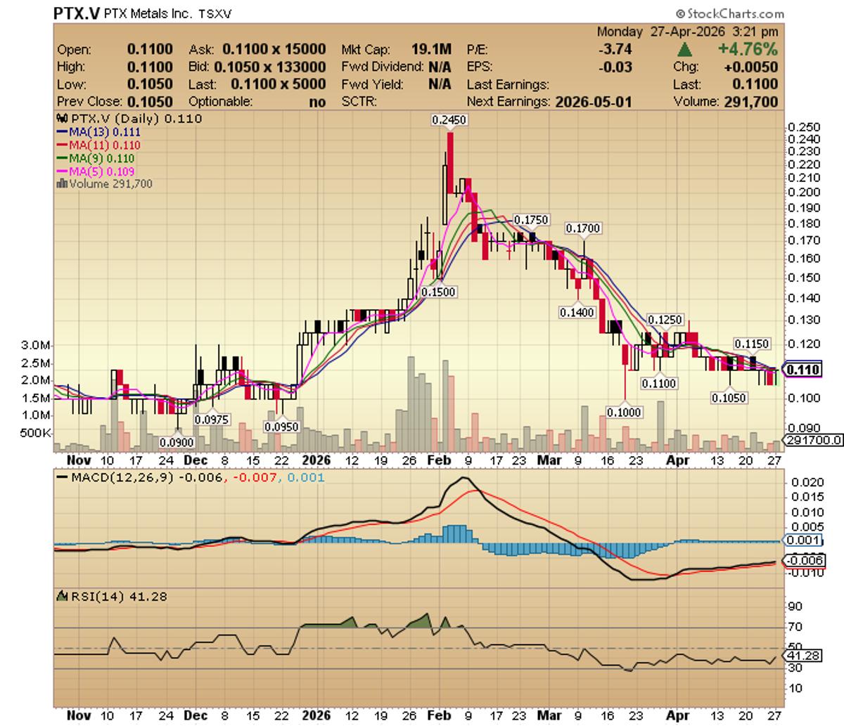Click the MA(13) 0.111 legend entry
This screenshot has height=726, width=844.
[x=98, y=131]
